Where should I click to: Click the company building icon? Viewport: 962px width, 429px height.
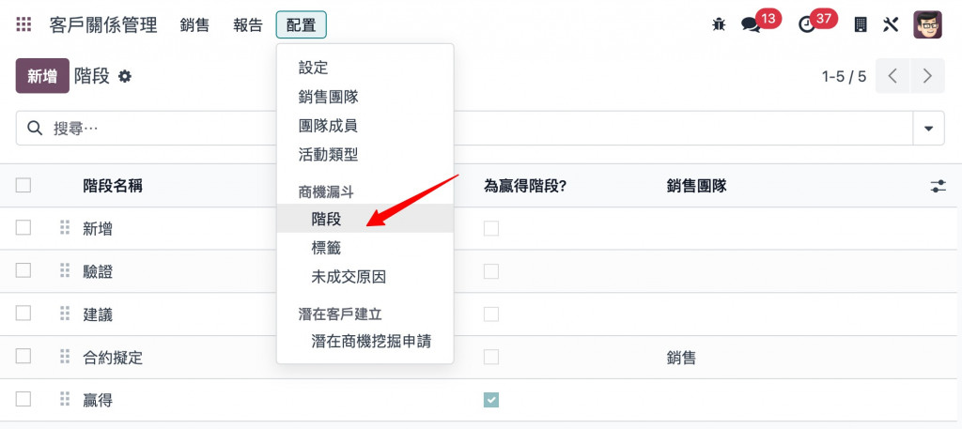pos(861,24)
